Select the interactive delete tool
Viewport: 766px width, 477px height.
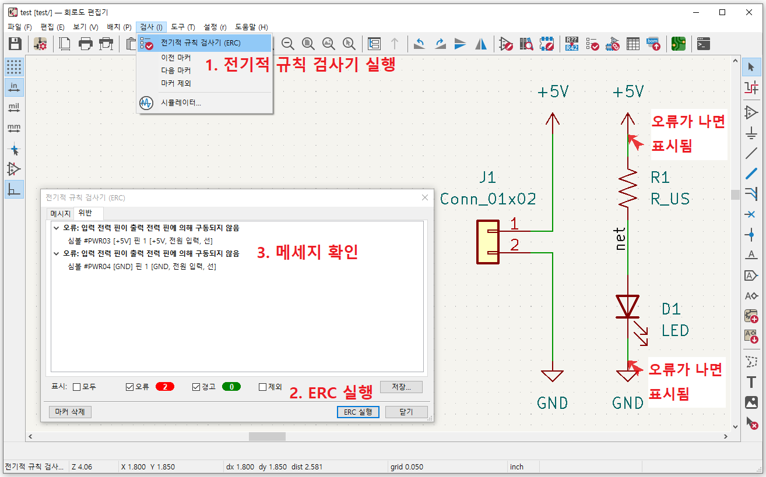tap(751, 423)
